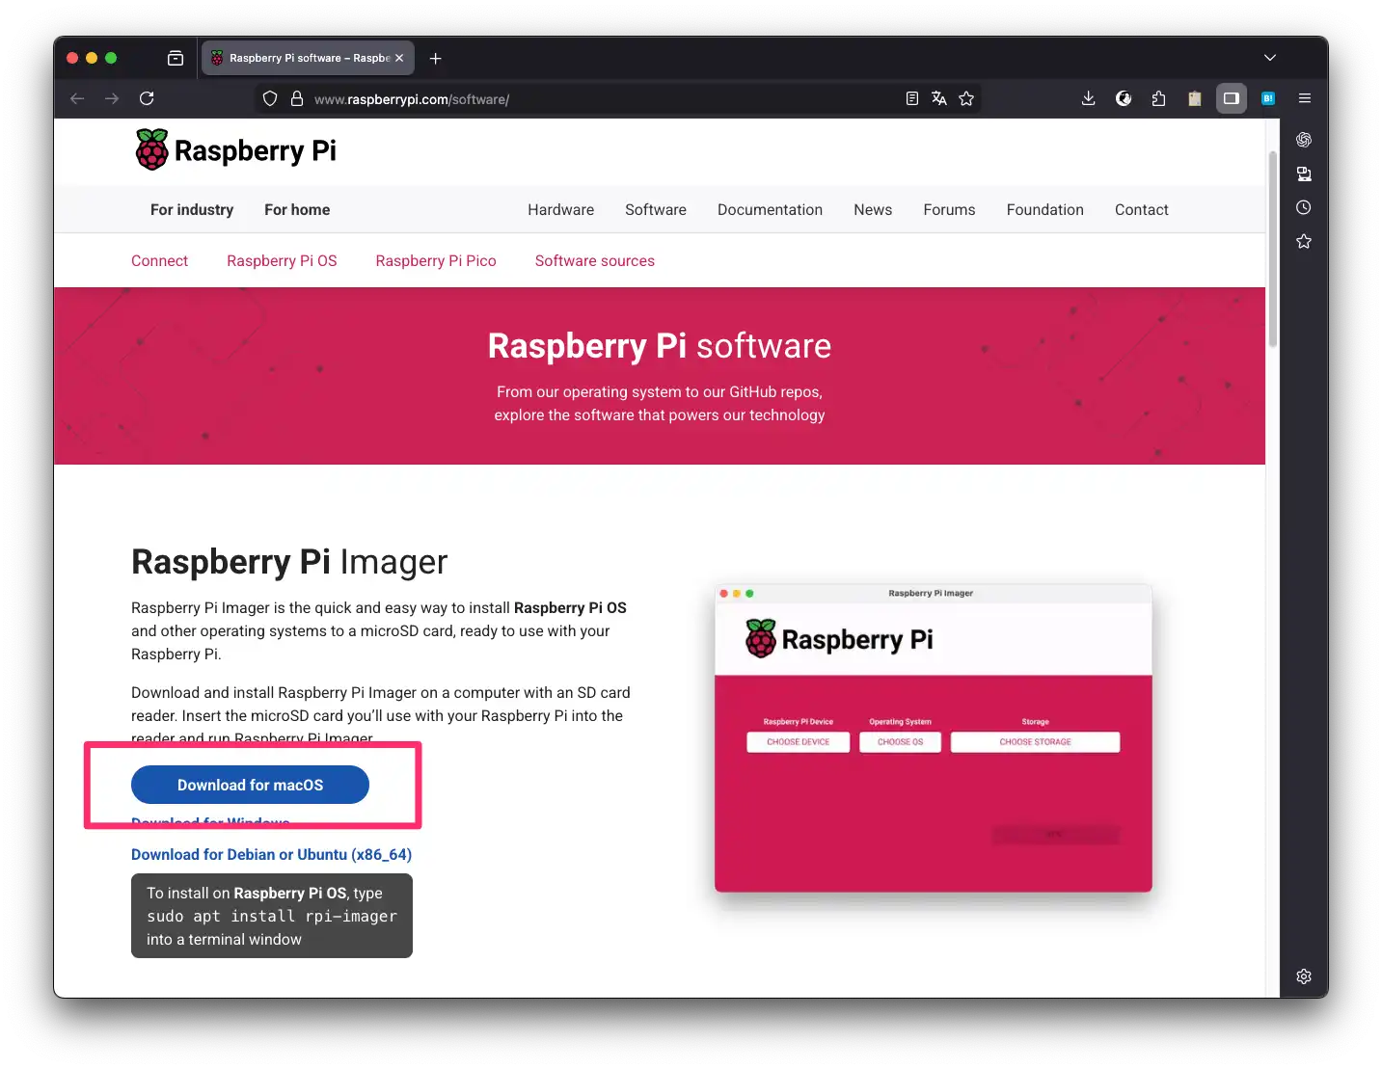The height and width of the screenshot is (1069, 1382).
Task: Click the page vertical scrollbar thumb
Action: (x=1272, y=251)
